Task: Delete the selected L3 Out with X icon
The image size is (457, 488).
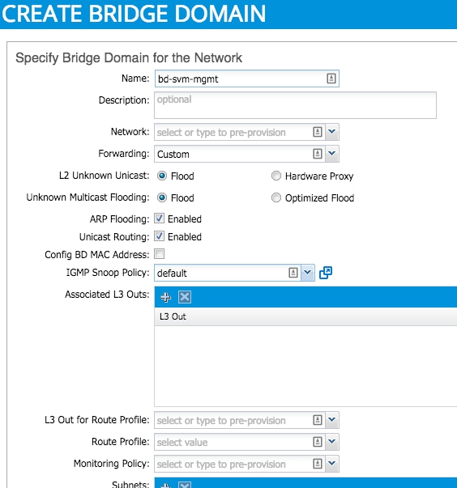Action: pyautogui.click(x=185, y=297)
